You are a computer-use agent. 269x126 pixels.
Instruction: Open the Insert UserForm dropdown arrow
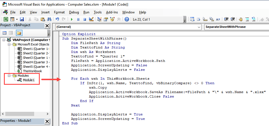[17, 19]
